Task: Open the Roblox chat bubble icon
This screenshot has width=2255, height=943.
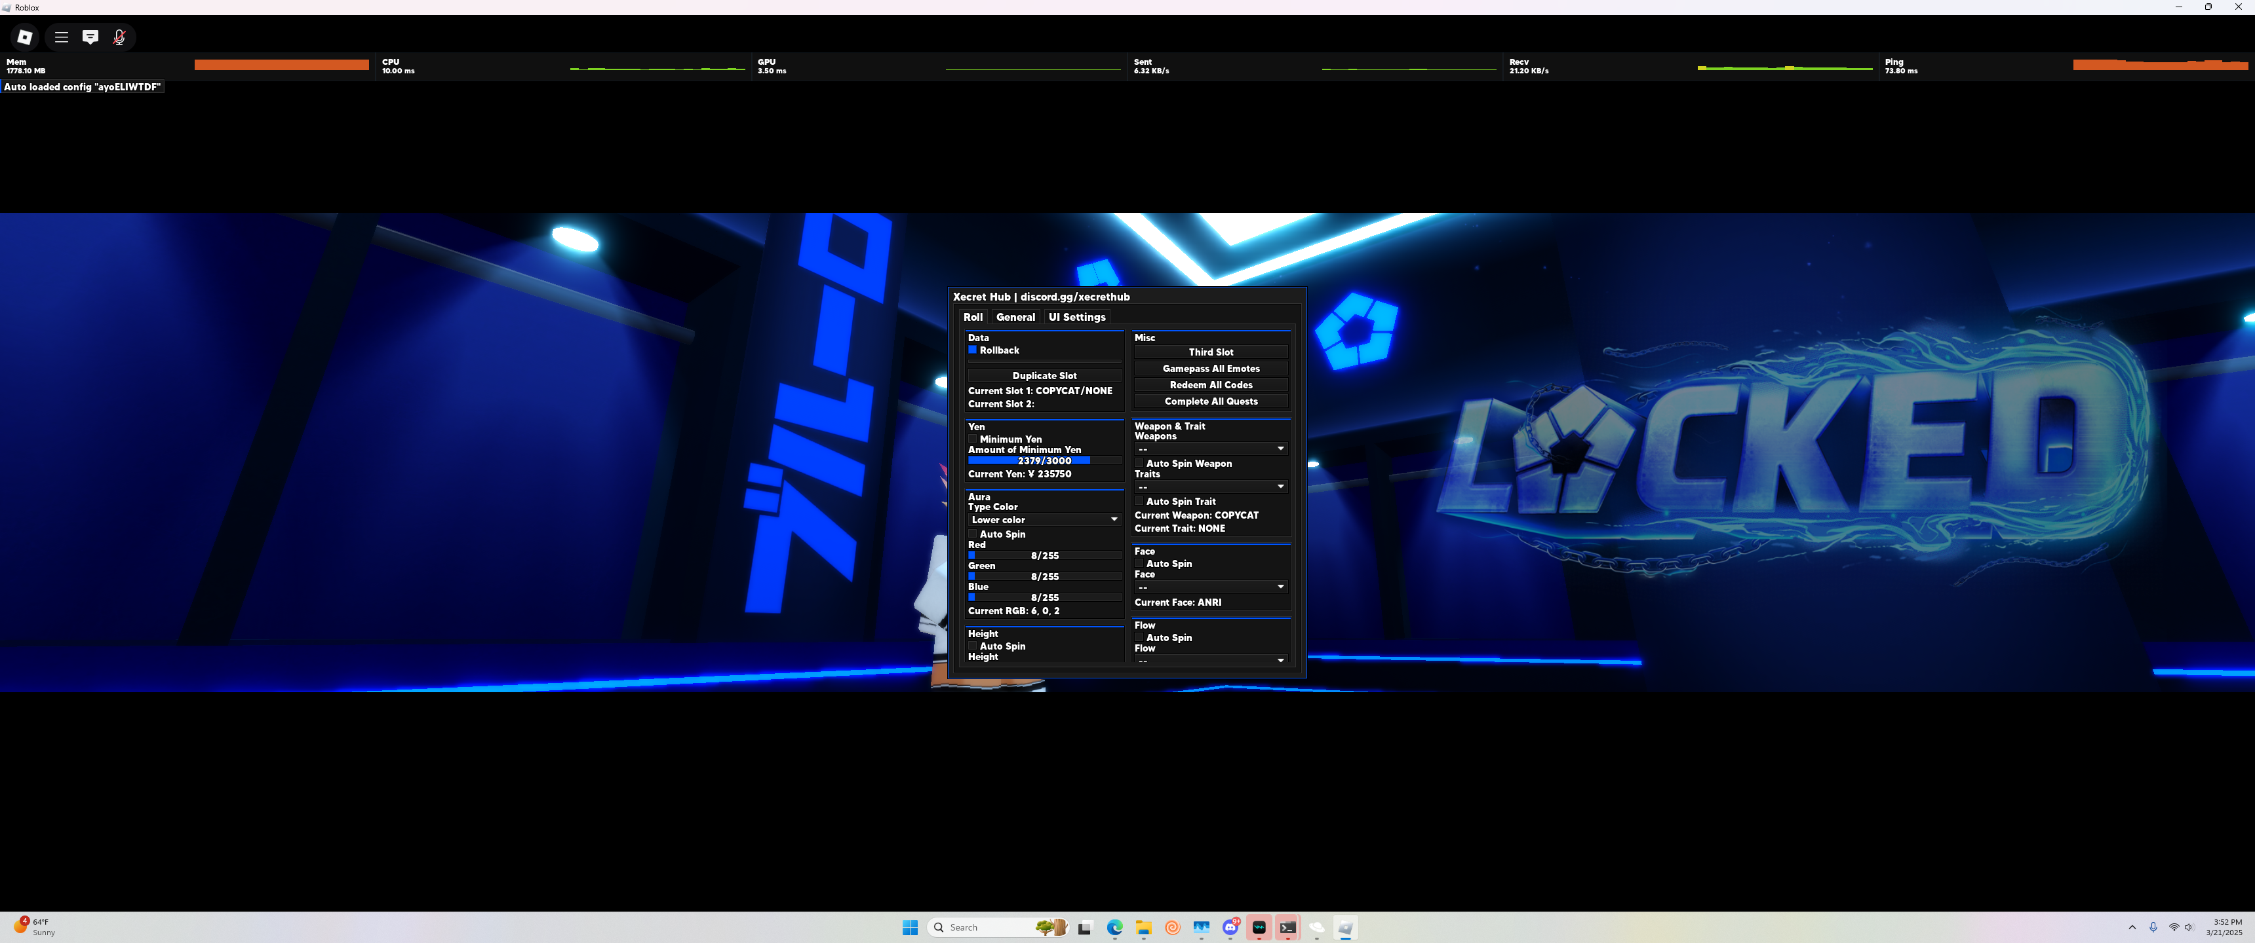Action: coord(90,37)
